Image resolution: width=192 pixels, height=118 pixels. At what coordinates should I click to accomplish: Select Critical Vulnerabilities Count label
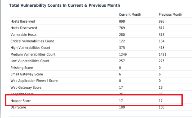(32, 41)
